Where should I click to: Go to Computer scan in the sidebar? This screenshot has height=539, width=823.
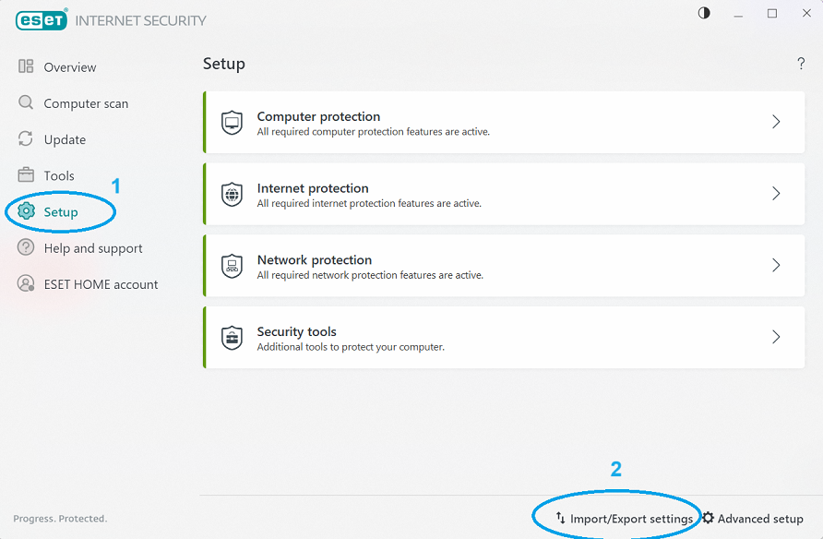coord(86,103)
